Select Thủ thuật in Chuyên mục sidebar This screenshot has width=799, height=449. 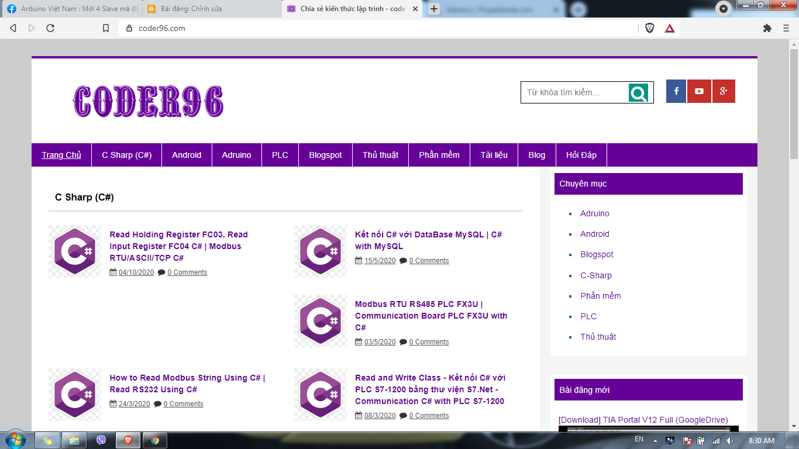click(x=598, y=337)
